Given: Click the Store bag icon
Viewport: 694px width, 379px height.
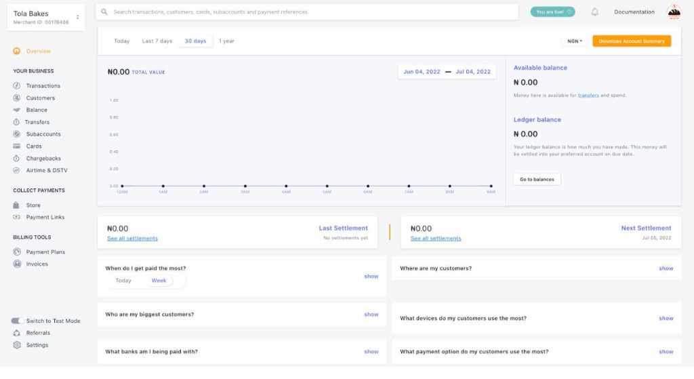Looking at the screenshot, I should click(16, 205).
